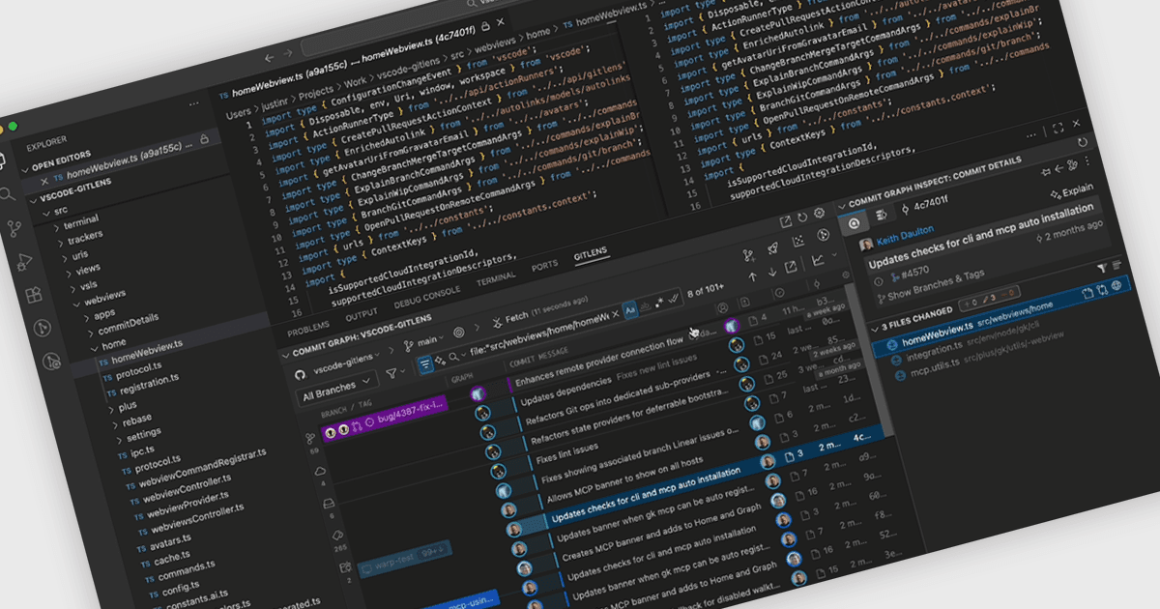This screenshot has width=1160, height=609.
Task: Refresh the Commit Details view
Action: 1083,142
